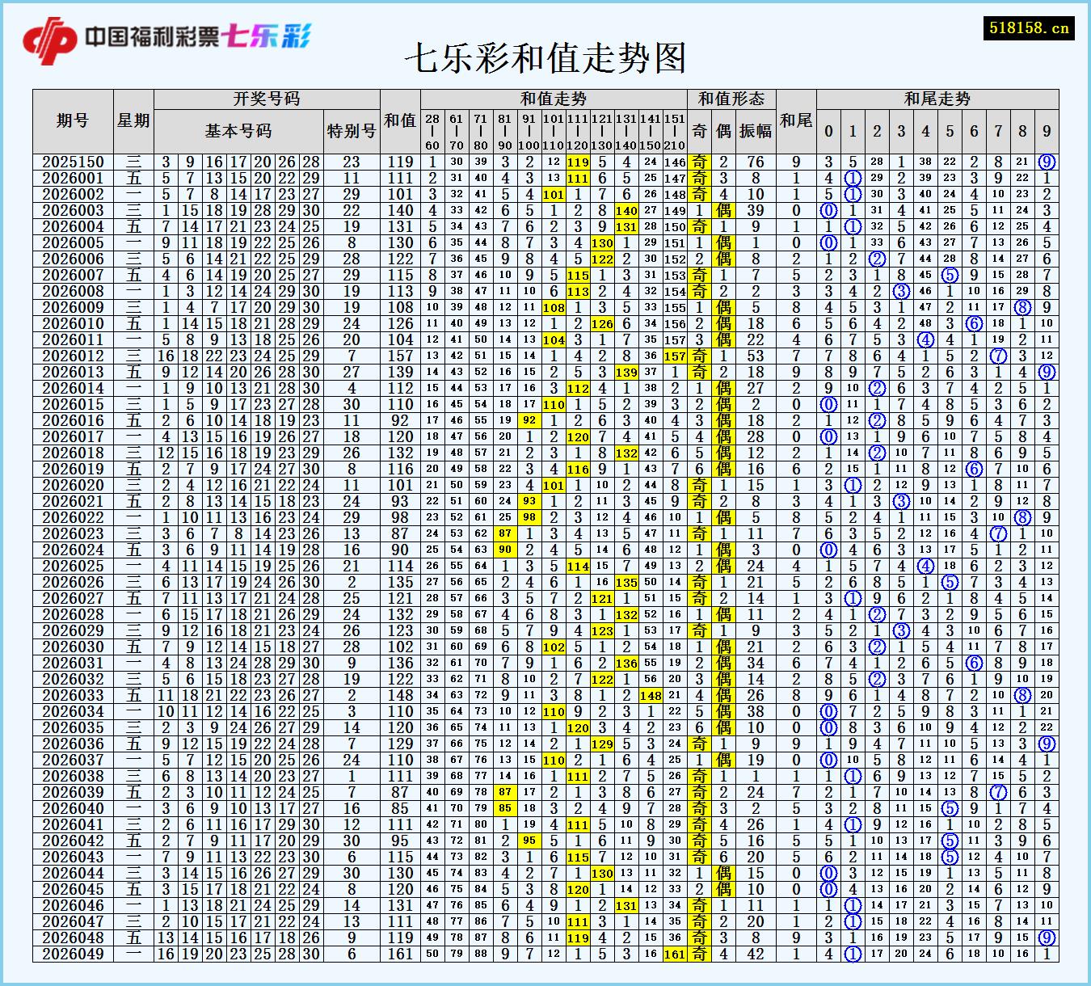Click the 星期 column header
Viewport: 1091px width, 986px height.
(x=133, y=121)
